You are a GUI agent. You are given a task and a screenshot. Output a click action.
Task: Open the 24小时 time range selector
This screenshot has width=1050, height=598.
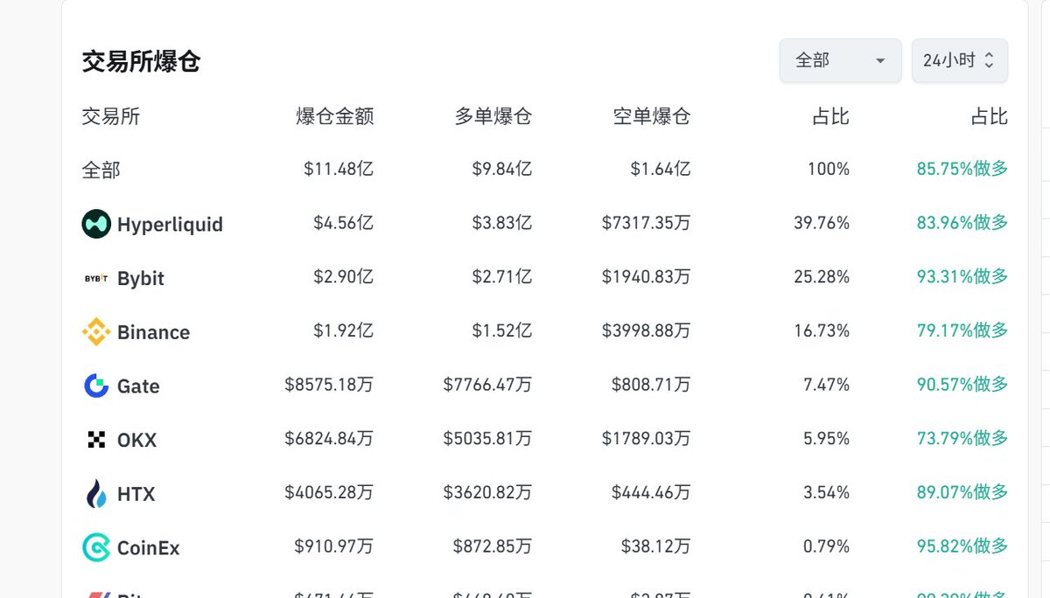coord(948,60)
